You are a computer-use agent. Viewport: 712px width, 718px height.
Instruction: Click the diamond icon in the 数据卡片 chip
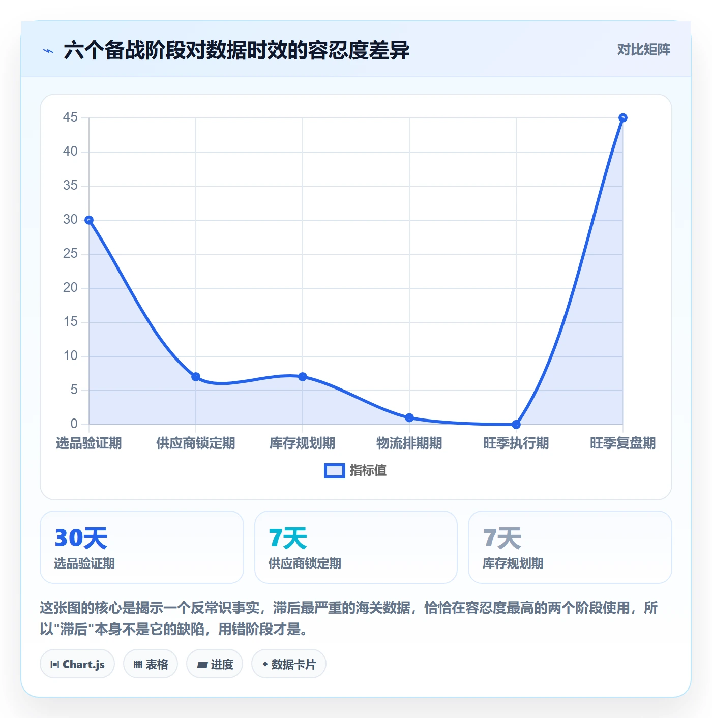click(x=265, y=664)
